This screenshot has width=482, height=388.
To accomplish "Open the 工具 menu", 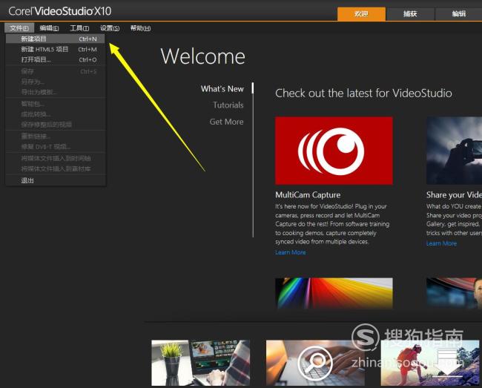I will pyautogui.click(x=79, y=28).
